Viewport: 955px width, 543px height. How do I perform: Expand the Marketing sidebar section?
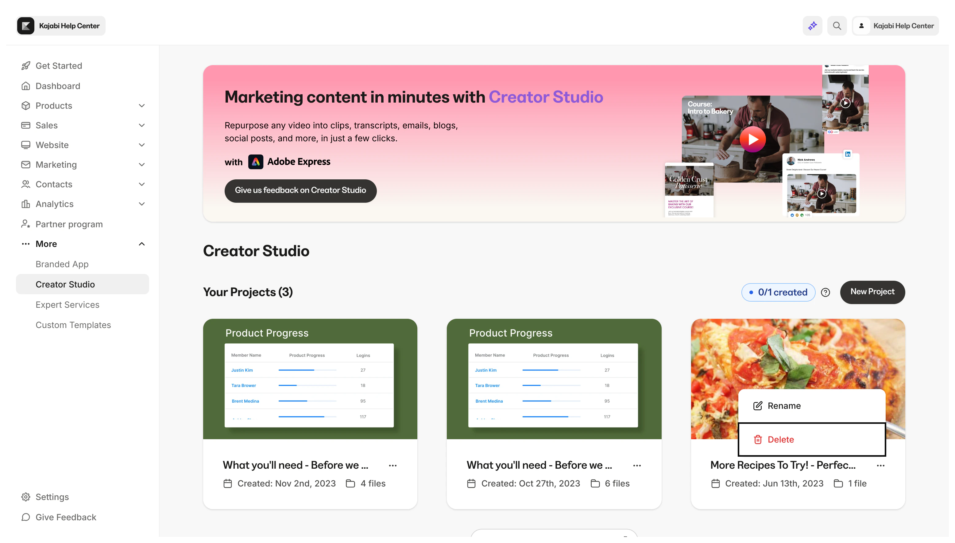tap(141, 165)
